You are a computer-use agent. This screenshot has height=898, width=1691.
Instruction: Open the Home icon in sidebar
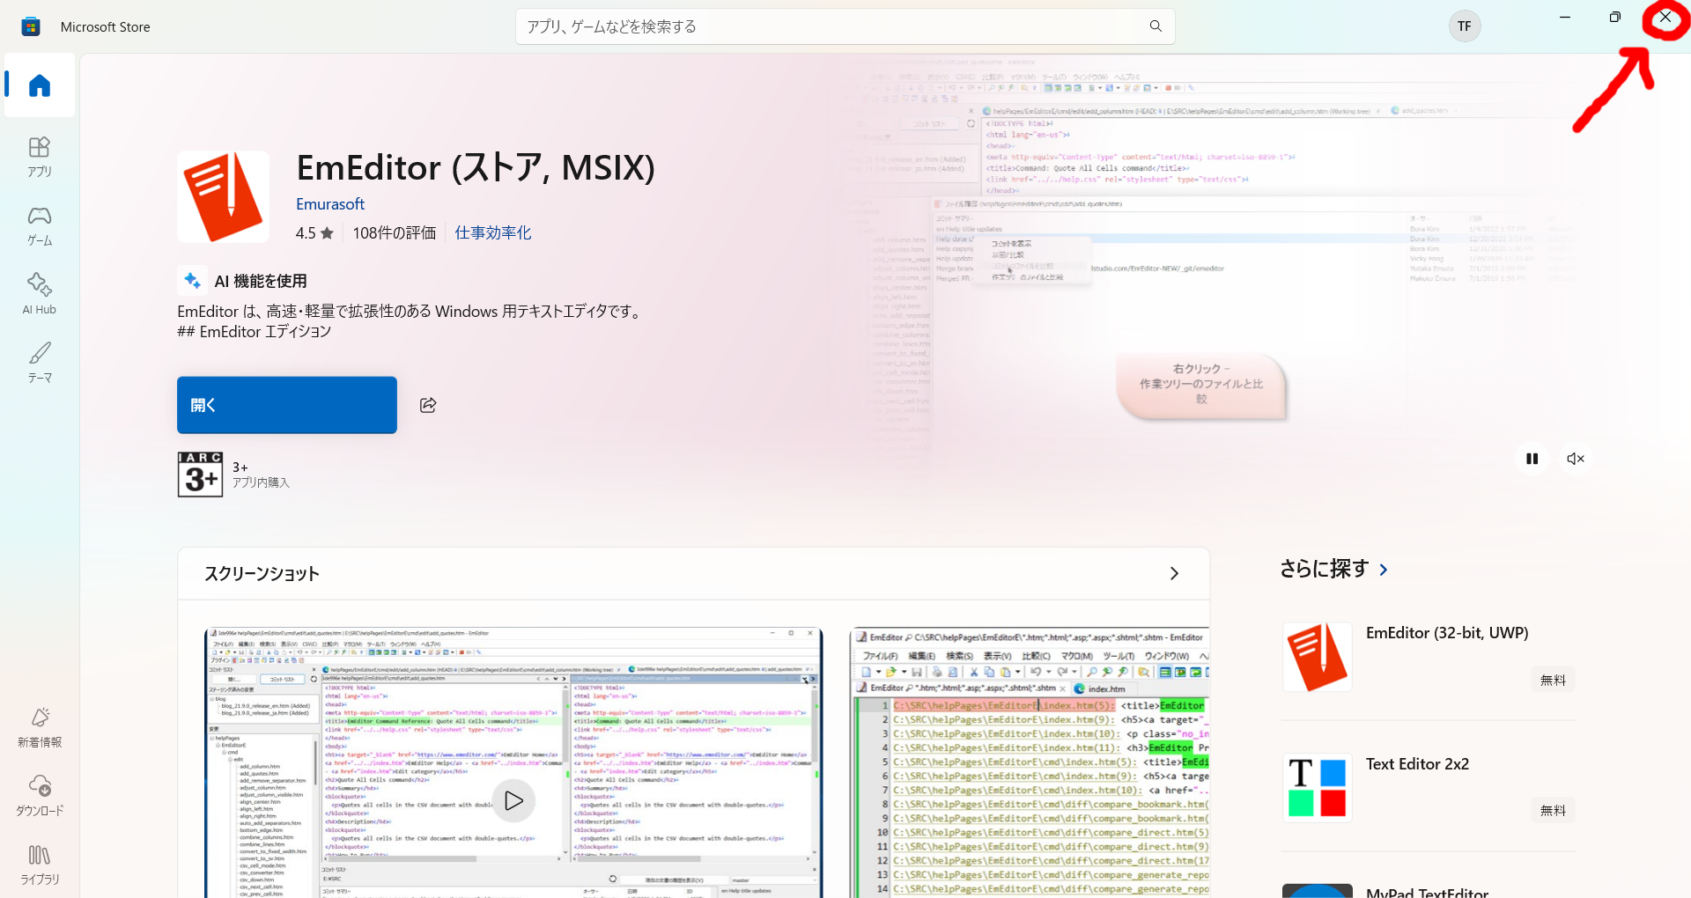40,85
